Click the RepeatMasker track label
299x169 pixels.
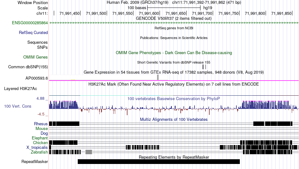(x=35, y=161)
